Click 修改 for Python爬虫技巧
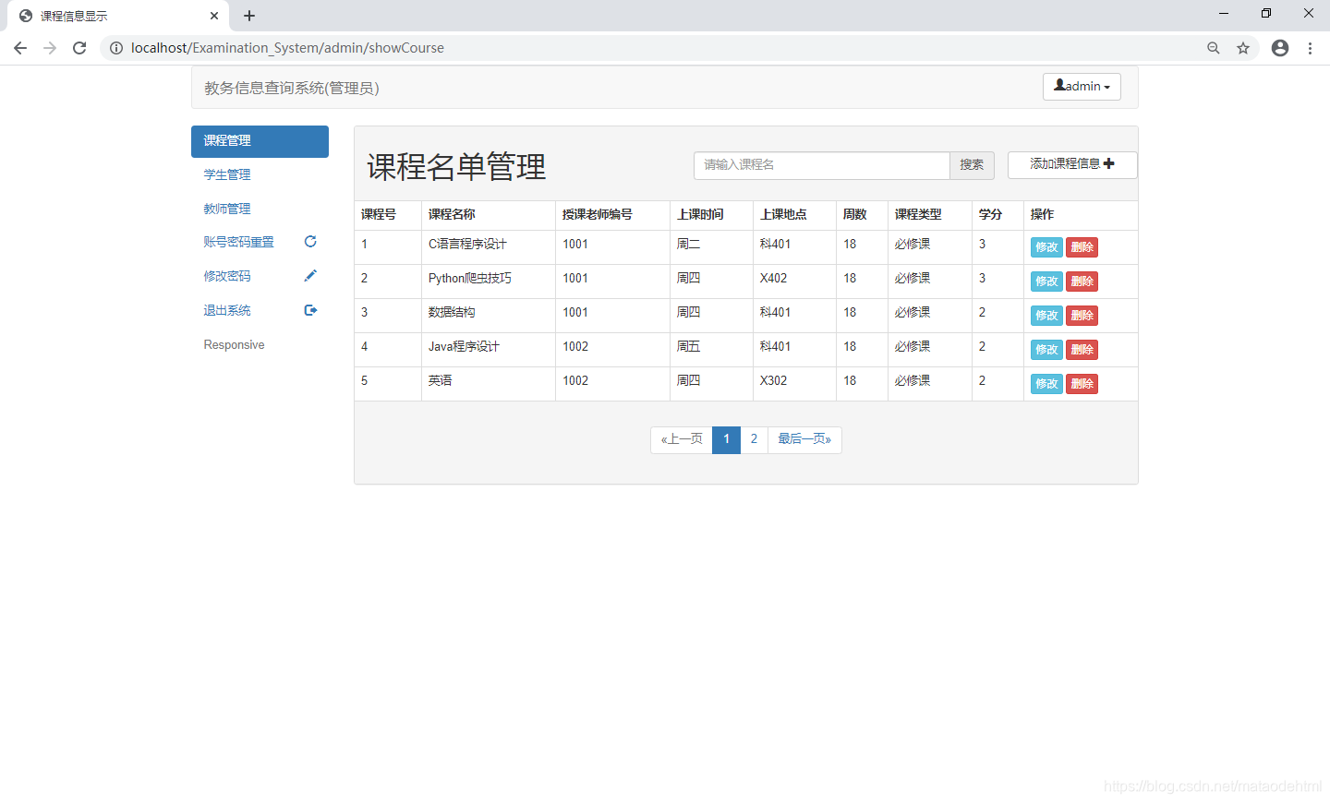 tap(1046, 282)
